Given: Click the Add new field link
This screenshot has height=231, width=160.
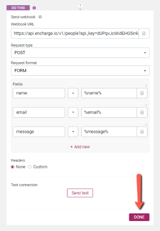Looking at the screenshot, I should coord(80,147).
